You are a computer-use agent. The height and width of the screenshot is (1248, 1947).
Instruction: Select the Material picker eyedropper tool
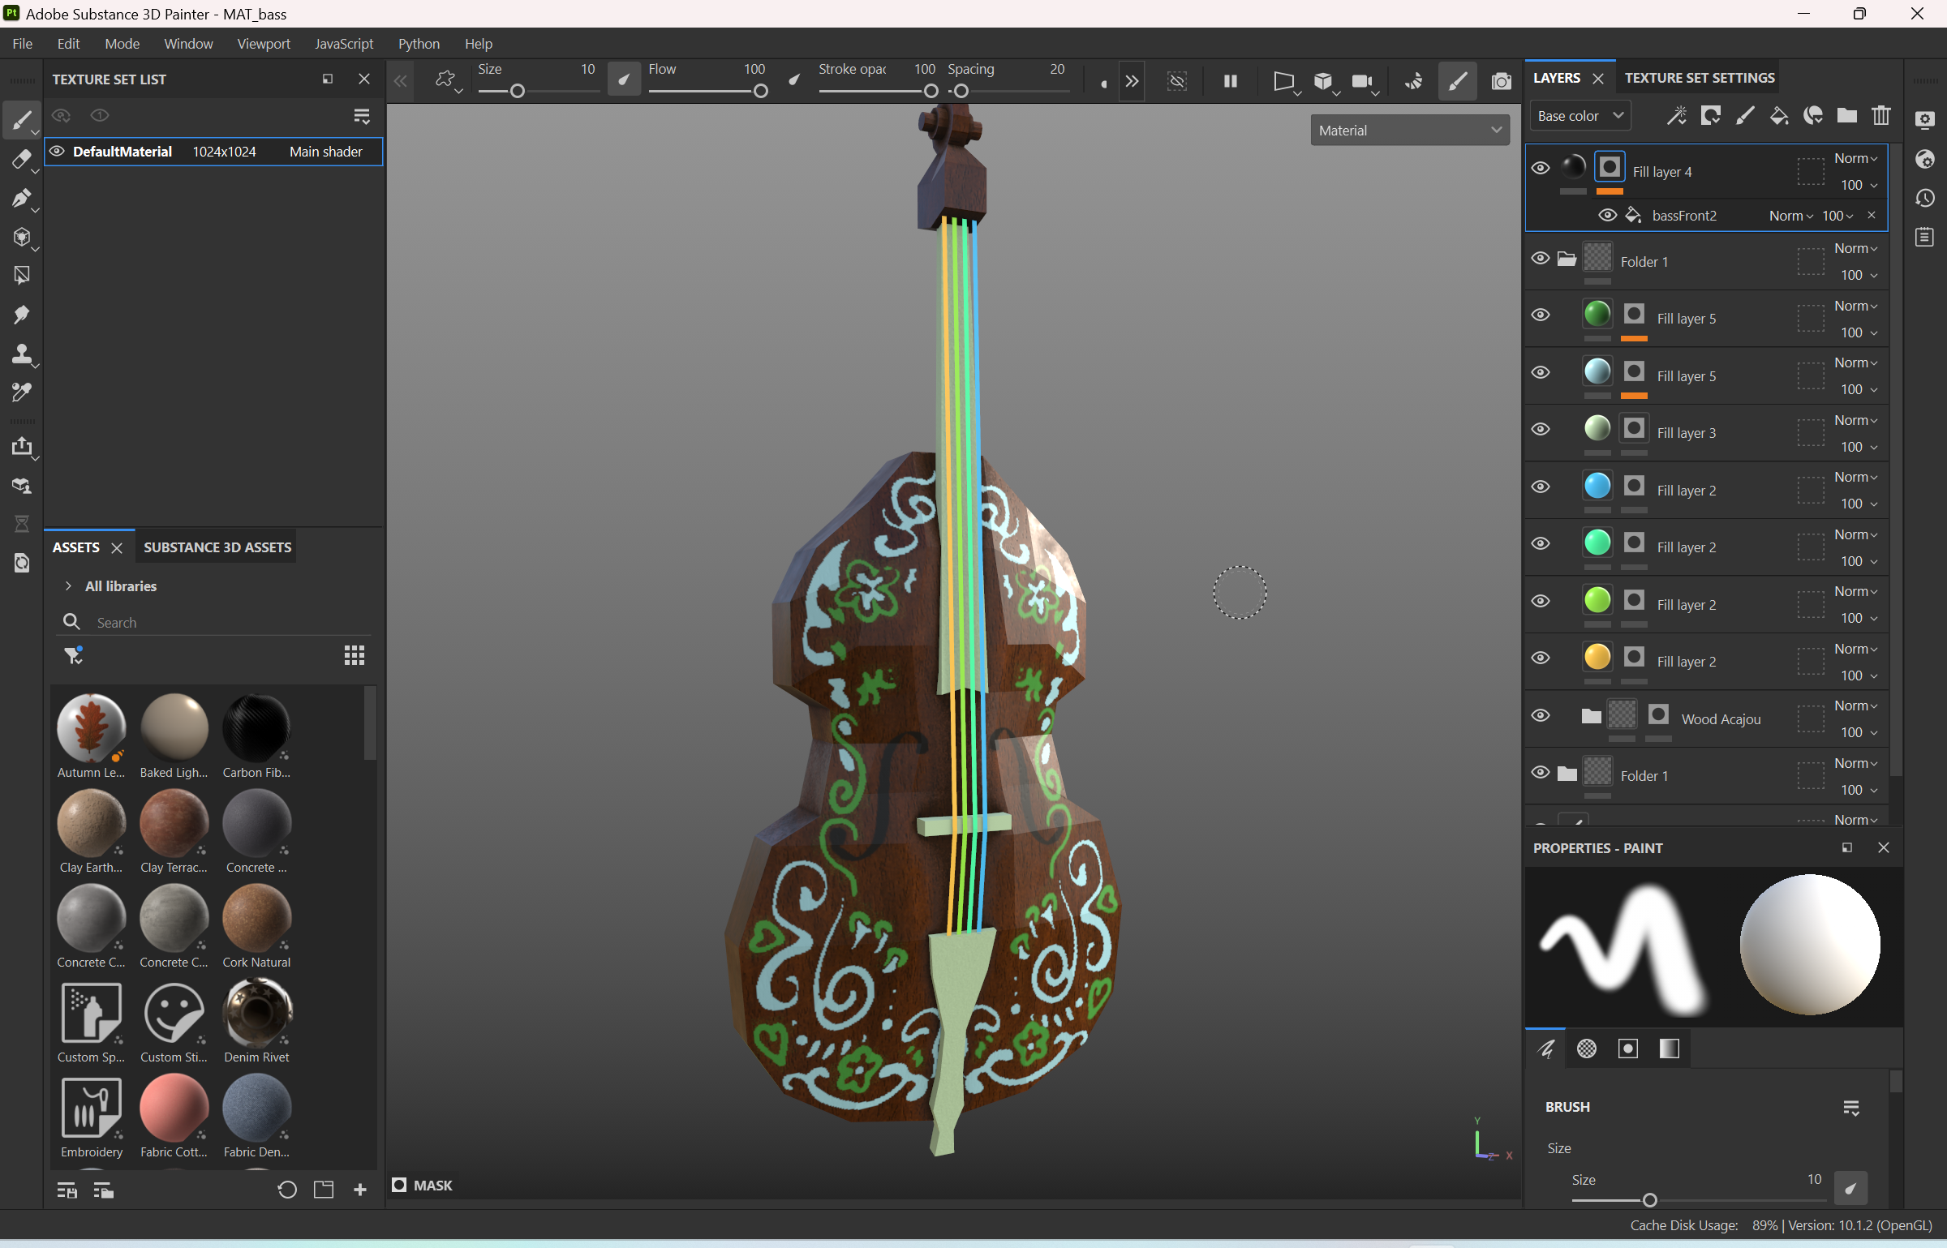[21, 392]
